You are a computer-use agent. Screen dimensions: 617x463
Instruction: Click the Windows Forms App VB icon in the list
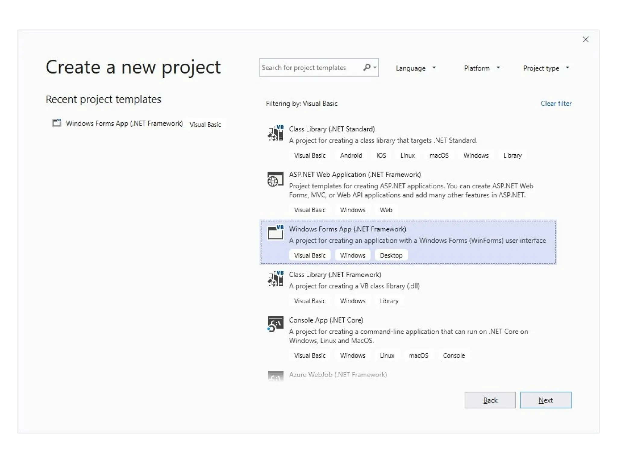[x=275, y=233]
